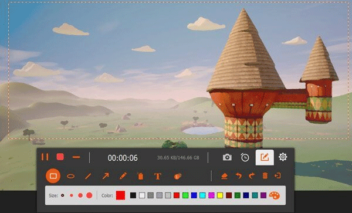Pick the yellow color swatch
Viewport: 352px width, 213px height.
[220, 195]
